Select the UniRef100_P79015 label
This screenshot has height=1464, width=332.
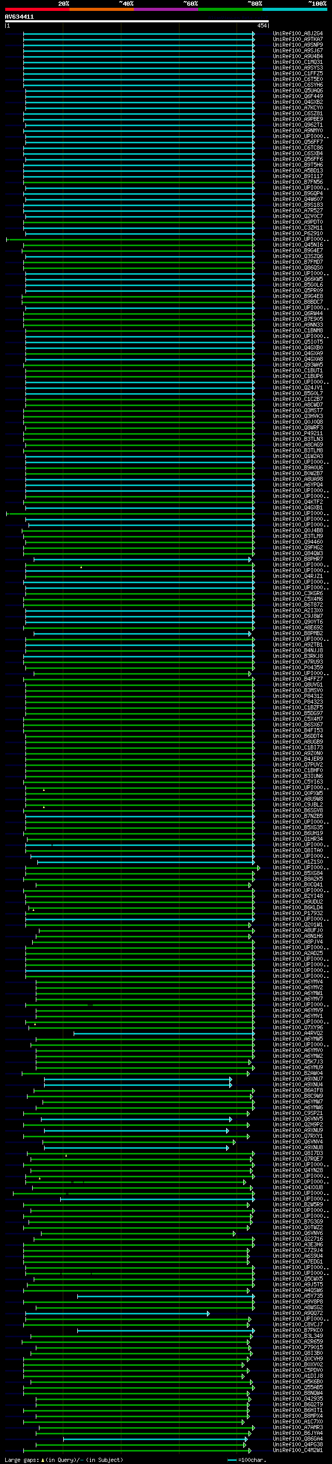[x=298, y=1348]
